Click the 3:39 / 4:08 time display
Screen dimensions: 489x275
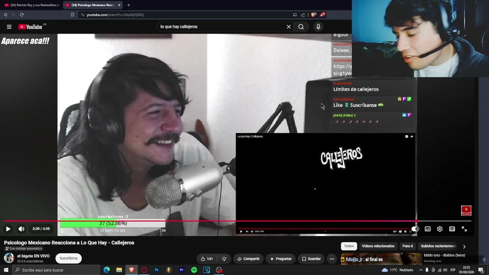[x=41, y=229]
